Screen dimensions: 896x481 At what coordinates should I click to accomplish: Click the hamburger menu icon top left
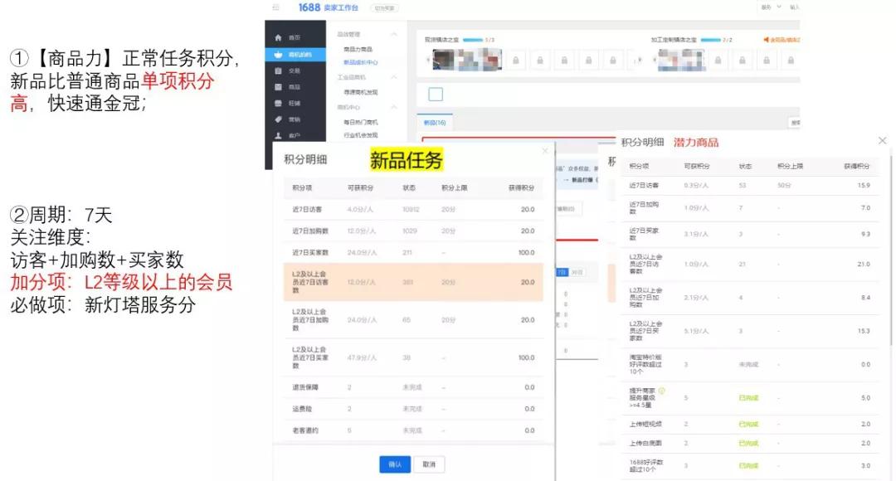coord(275,7)
